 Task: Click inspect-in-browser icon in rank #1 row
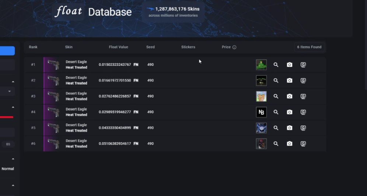(303, 65)
